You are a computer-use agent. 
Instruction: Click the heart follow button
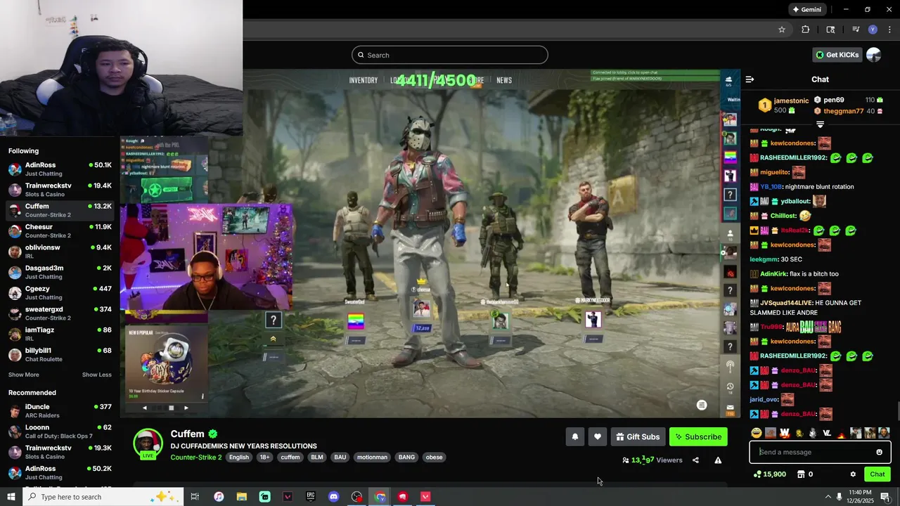point(598,436)
